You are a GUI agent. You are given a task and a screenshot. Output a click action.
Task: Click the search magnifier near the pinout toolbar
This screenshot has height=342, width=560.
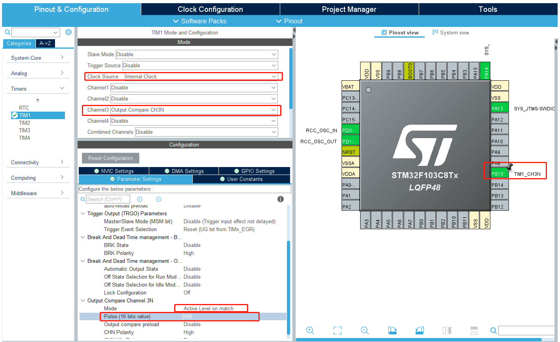click(494, 330)
